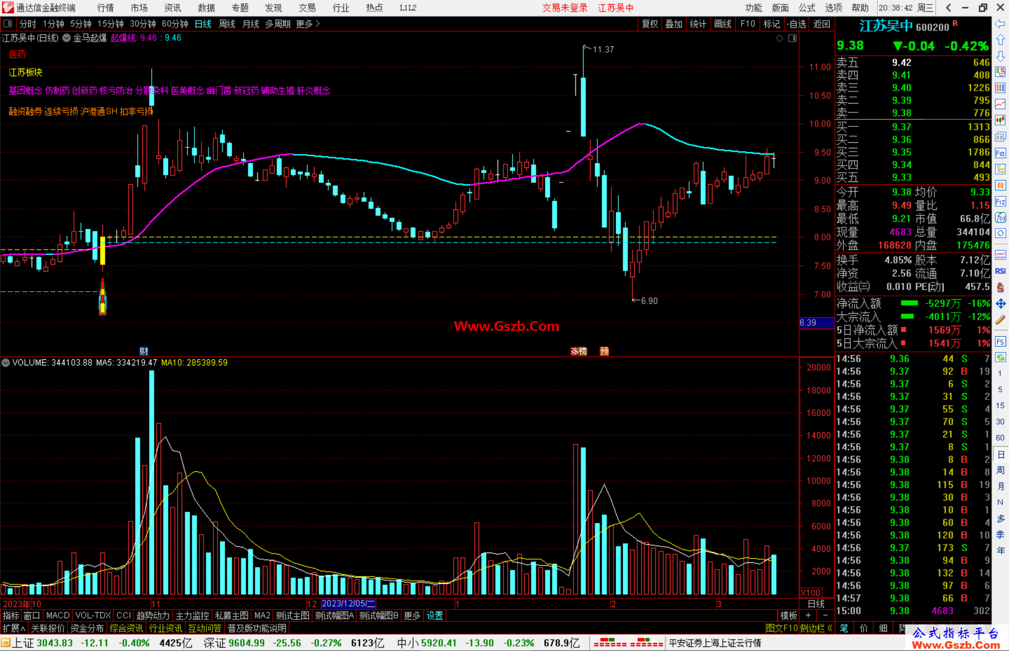Expand the 扩展 panel at the bottom left
This screenshot has height=651, width=1009.
coord(14,628)
